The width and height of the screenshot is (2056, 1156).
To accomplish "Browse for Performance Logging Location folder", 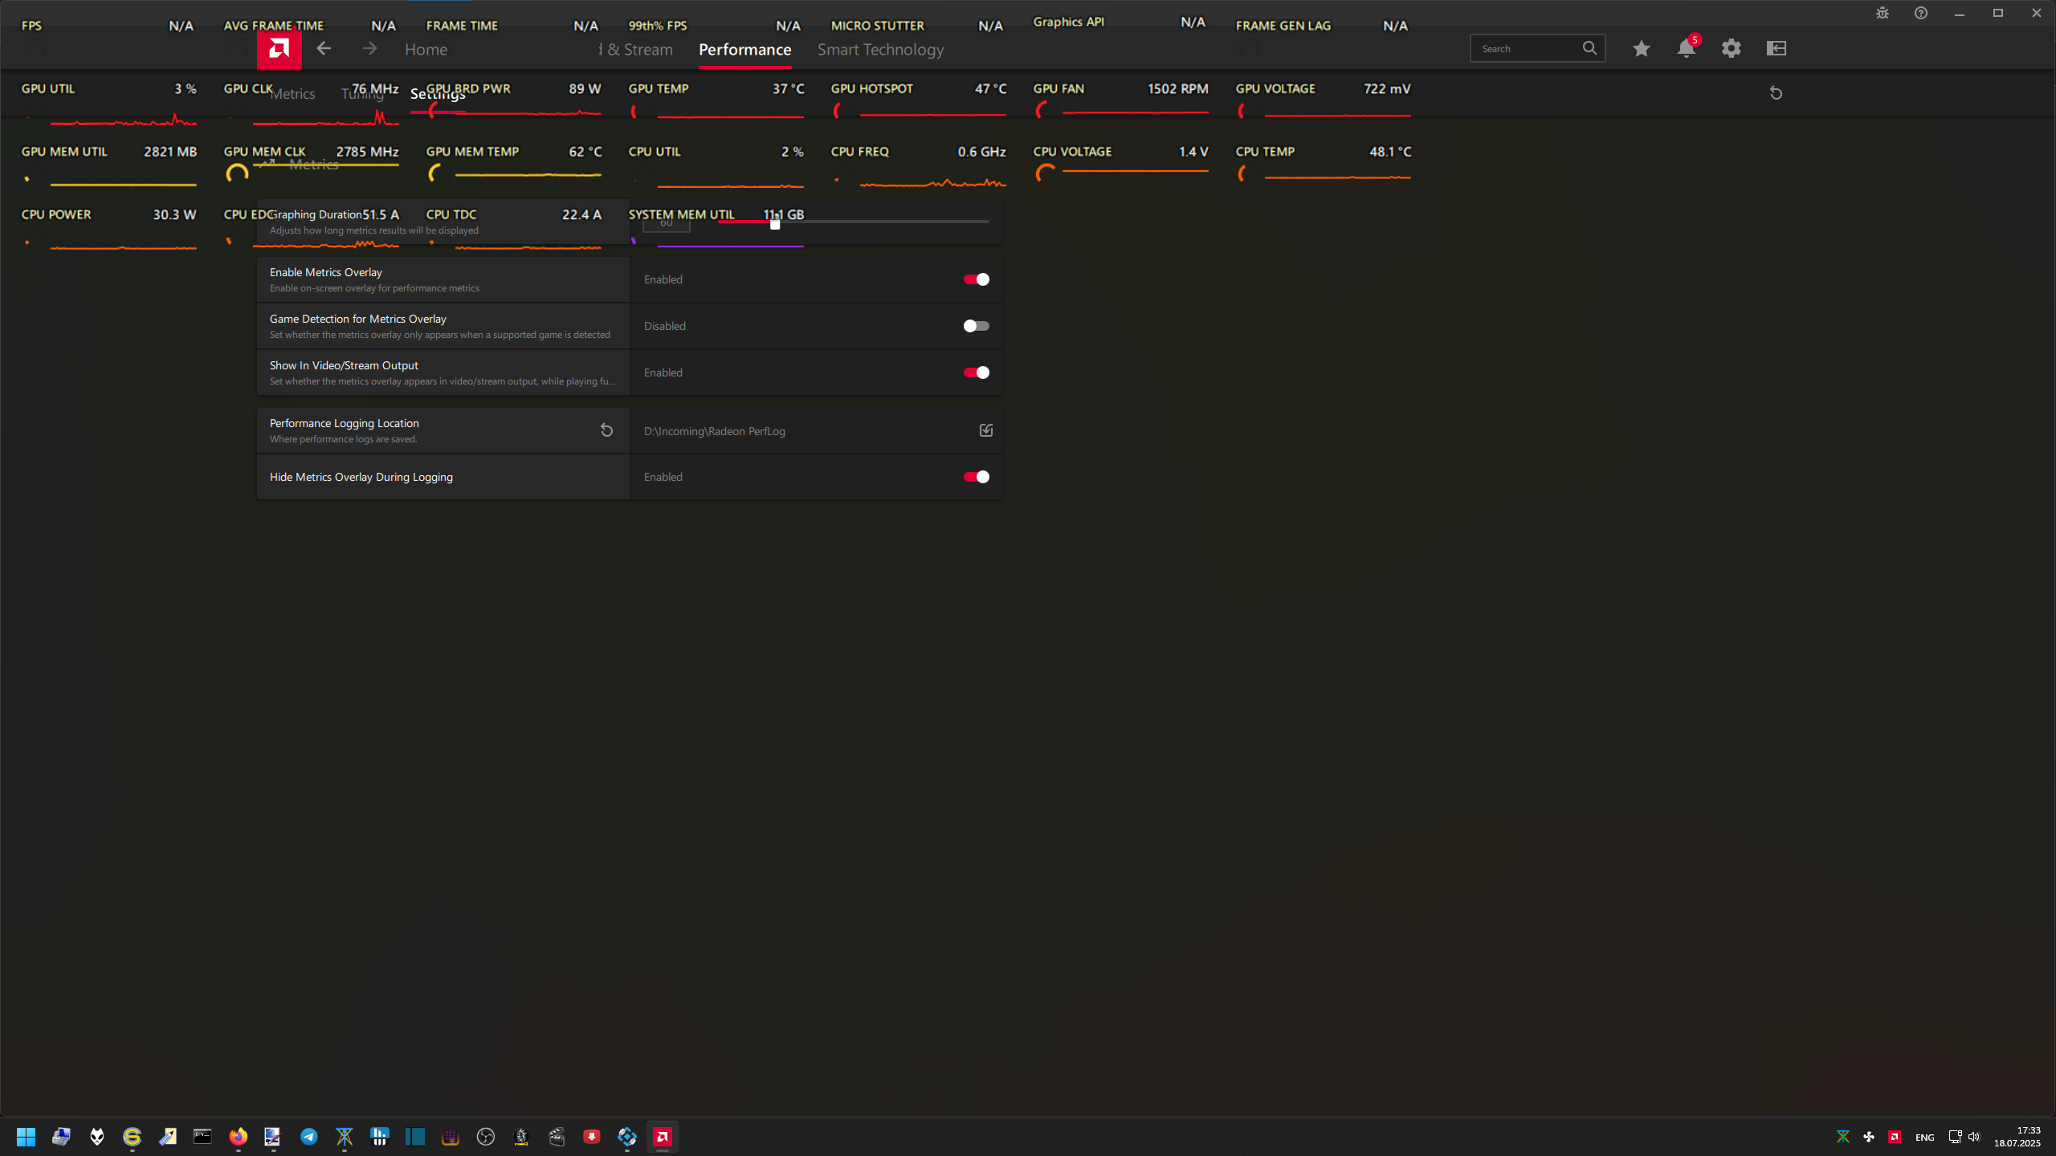I will click(x=985, y=431).
